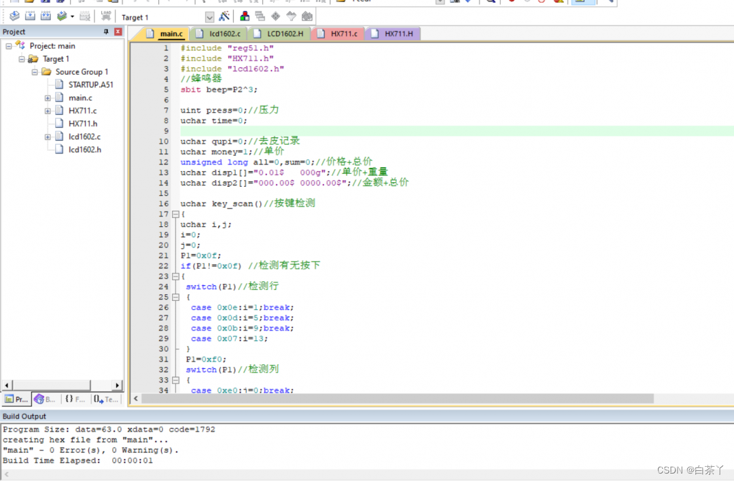The height and width of the screenshot is (481, 734).
Task: Click the Build target toolbar icon
Action: (x=29, y=16)
